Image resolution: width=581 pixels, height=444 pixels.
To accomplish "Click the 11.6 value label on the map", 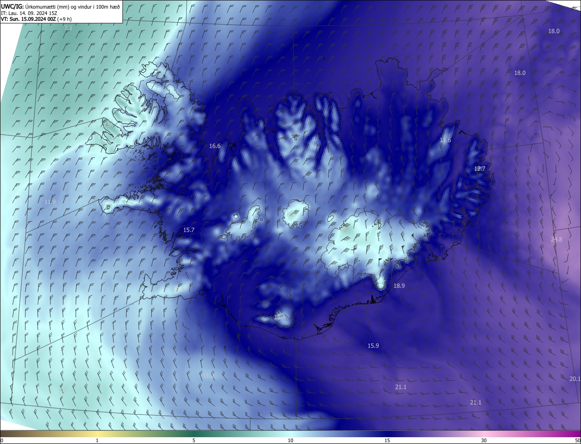I will 445,140.
